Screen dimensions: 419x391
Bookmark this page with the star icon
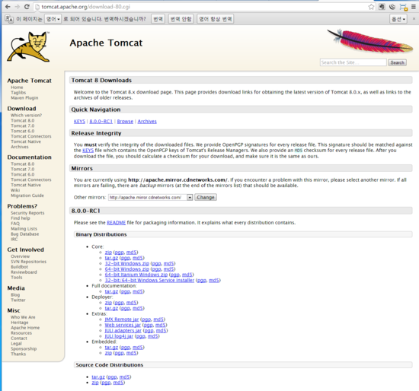(371, 7)
